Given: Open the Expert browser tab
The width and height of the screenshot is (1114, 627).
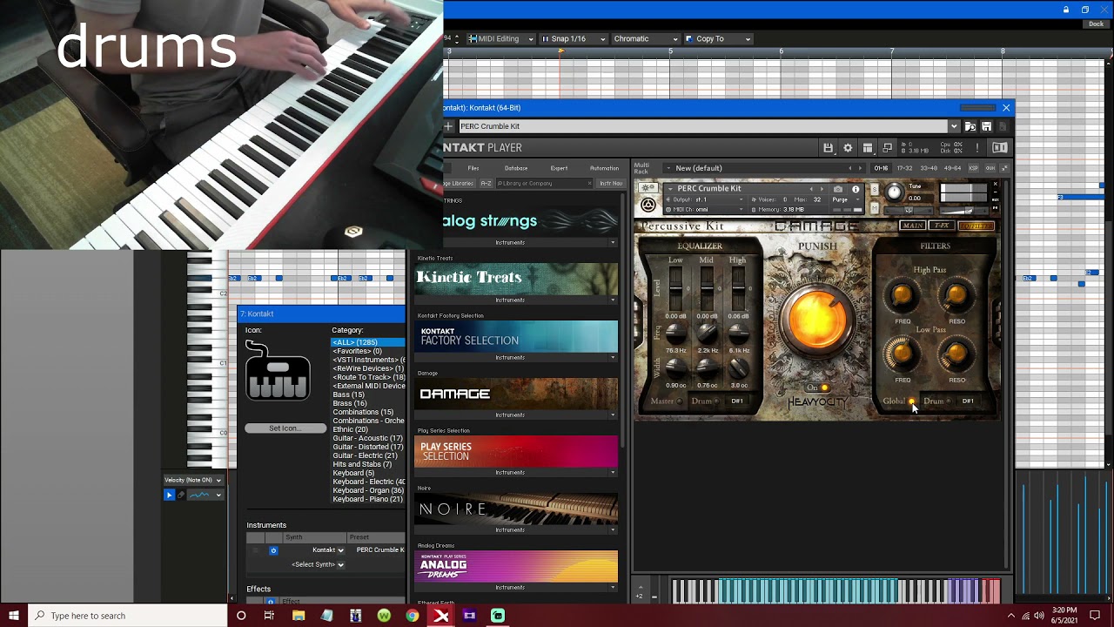Looking at the screenshot, I should point(559,168).
